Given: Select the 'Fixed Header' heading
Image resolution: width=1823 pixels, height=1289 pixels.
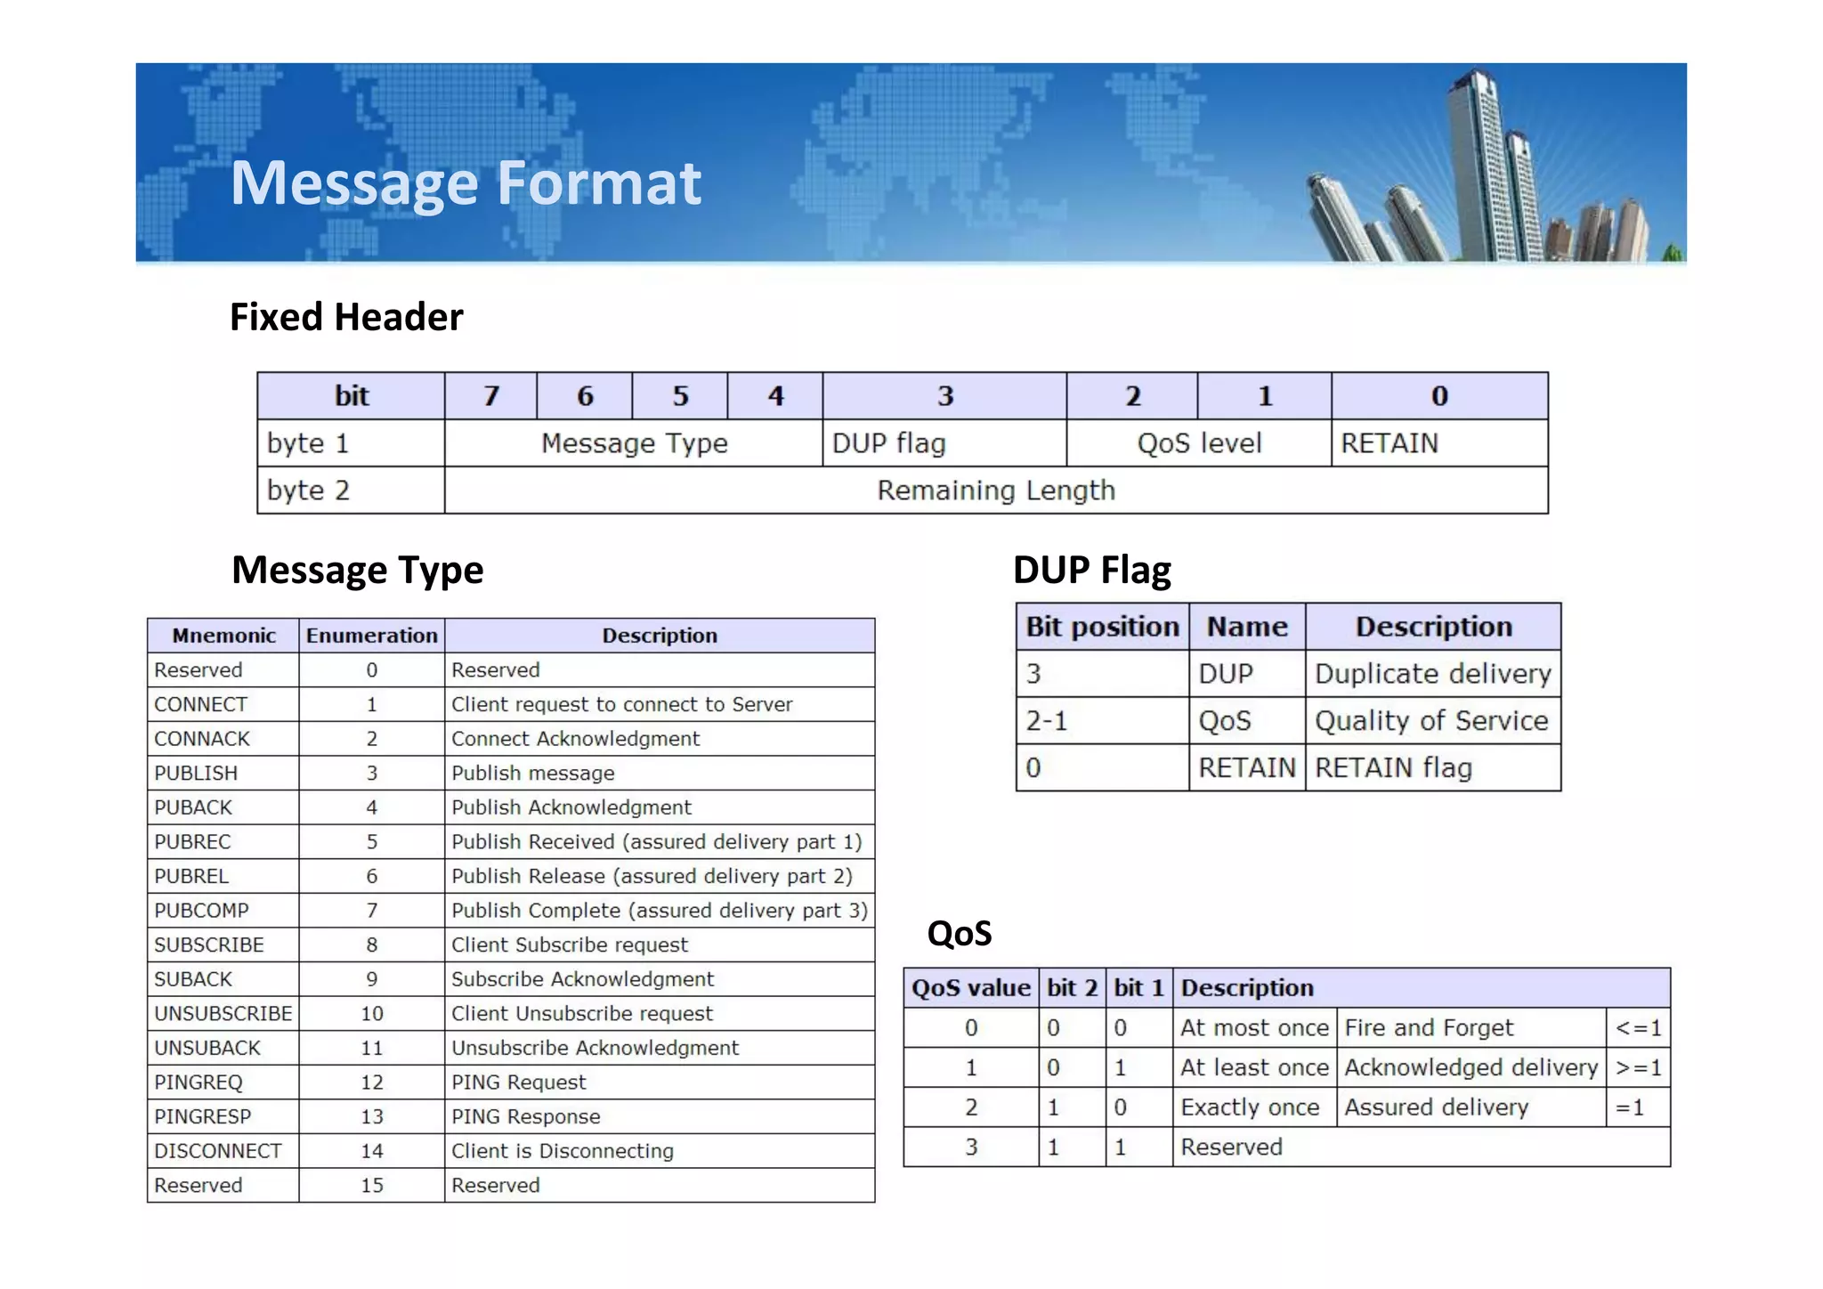Looking at the screenshot, I should pyautogui.click(x=346, y=317).
